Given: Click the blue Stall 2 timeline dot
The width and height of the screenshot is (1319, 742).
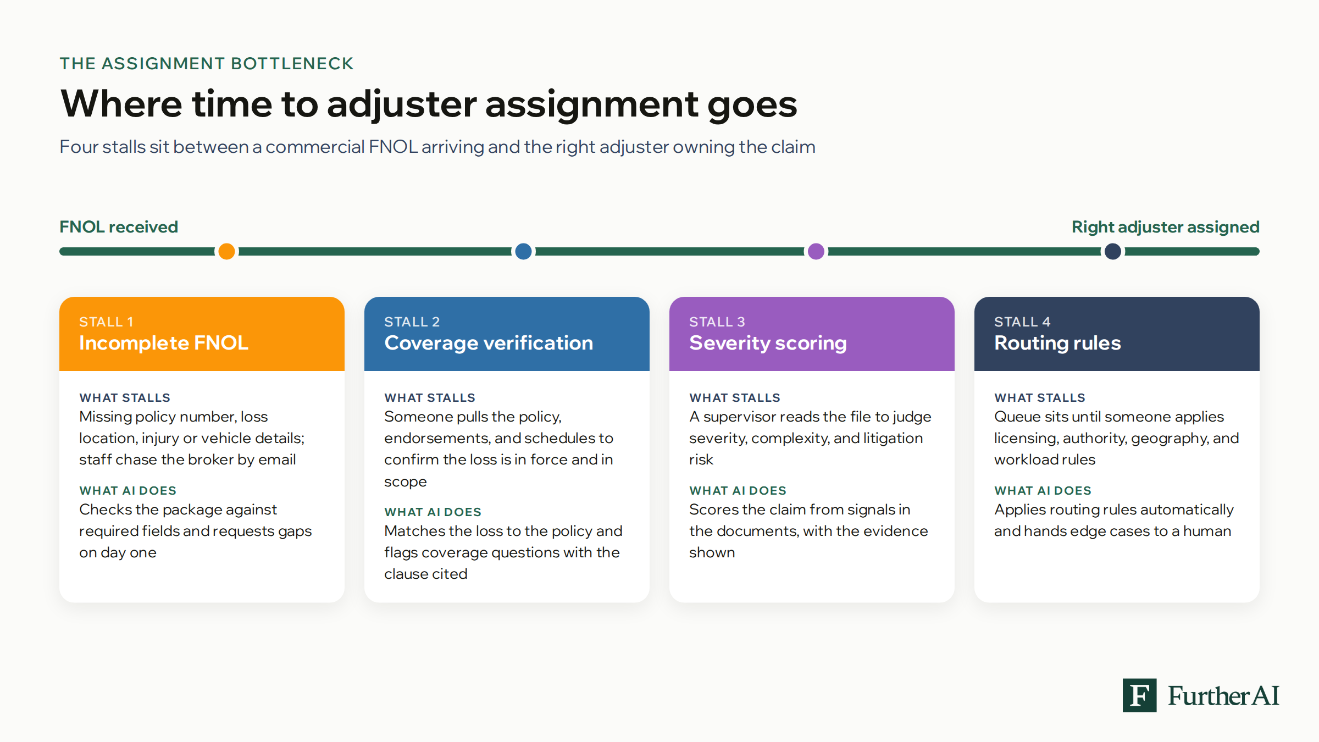Looking at the screenshot, I should tap(523, 251).
